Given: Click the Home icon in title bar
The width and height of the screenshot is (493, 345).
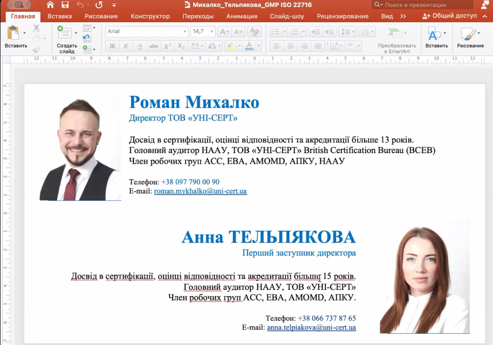Looking at the screenshot, I should click(50, 5).
